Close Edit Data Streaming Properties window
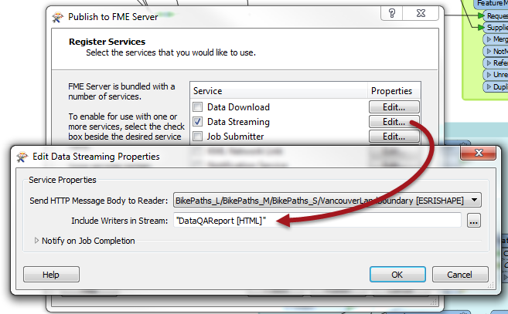The image size is (508, 314). (x=478, y=152)
